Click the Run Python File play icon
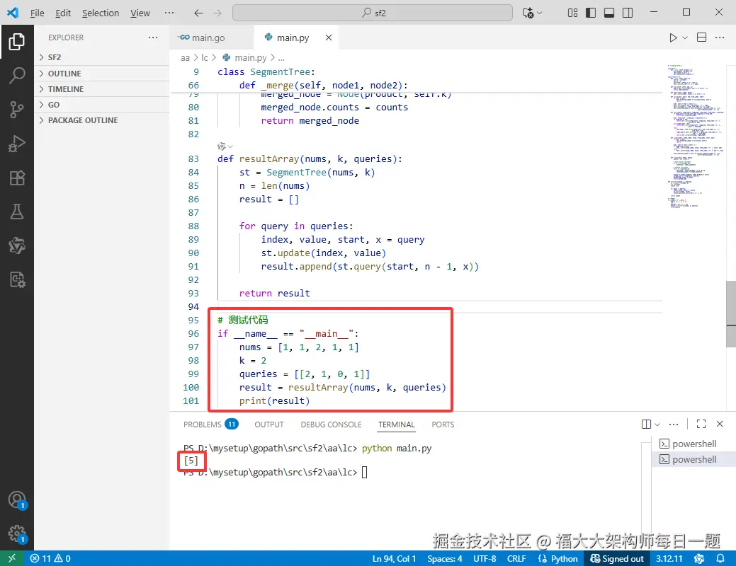Viewport: 736px width, 566px height. point(673,37)
